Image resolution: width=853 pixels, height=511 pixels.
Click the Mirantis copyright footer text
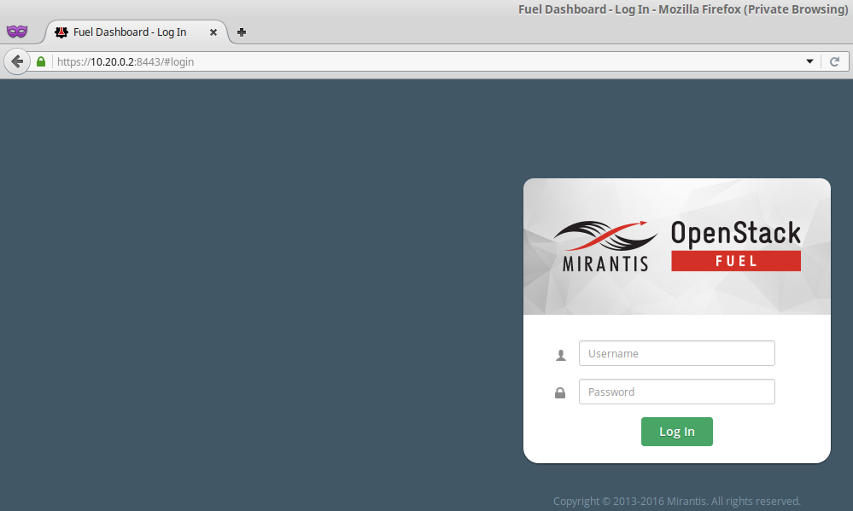click(676, 501)
